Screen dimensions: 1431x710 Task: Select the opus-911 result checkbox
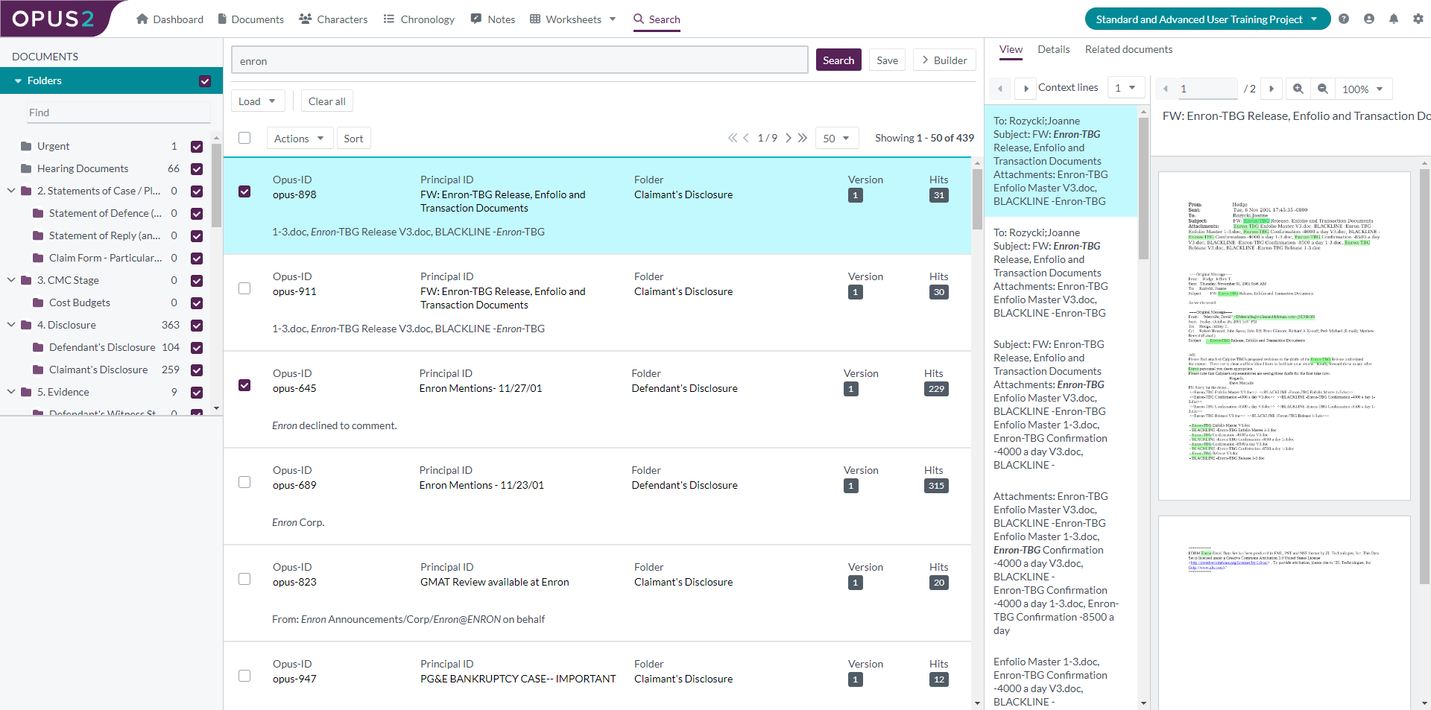244,288
